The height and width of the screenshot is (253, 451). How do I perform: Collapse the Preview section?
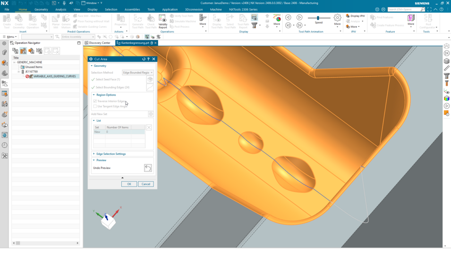[94, 160]
